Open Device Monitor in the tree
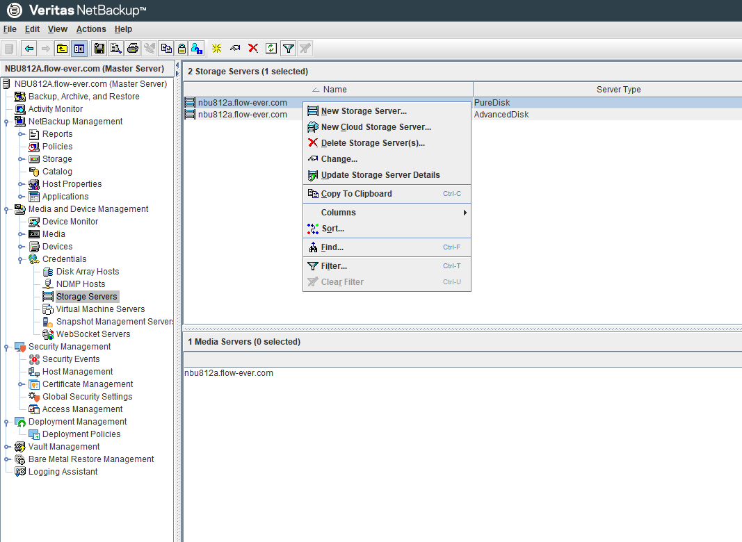 (70, 222)
